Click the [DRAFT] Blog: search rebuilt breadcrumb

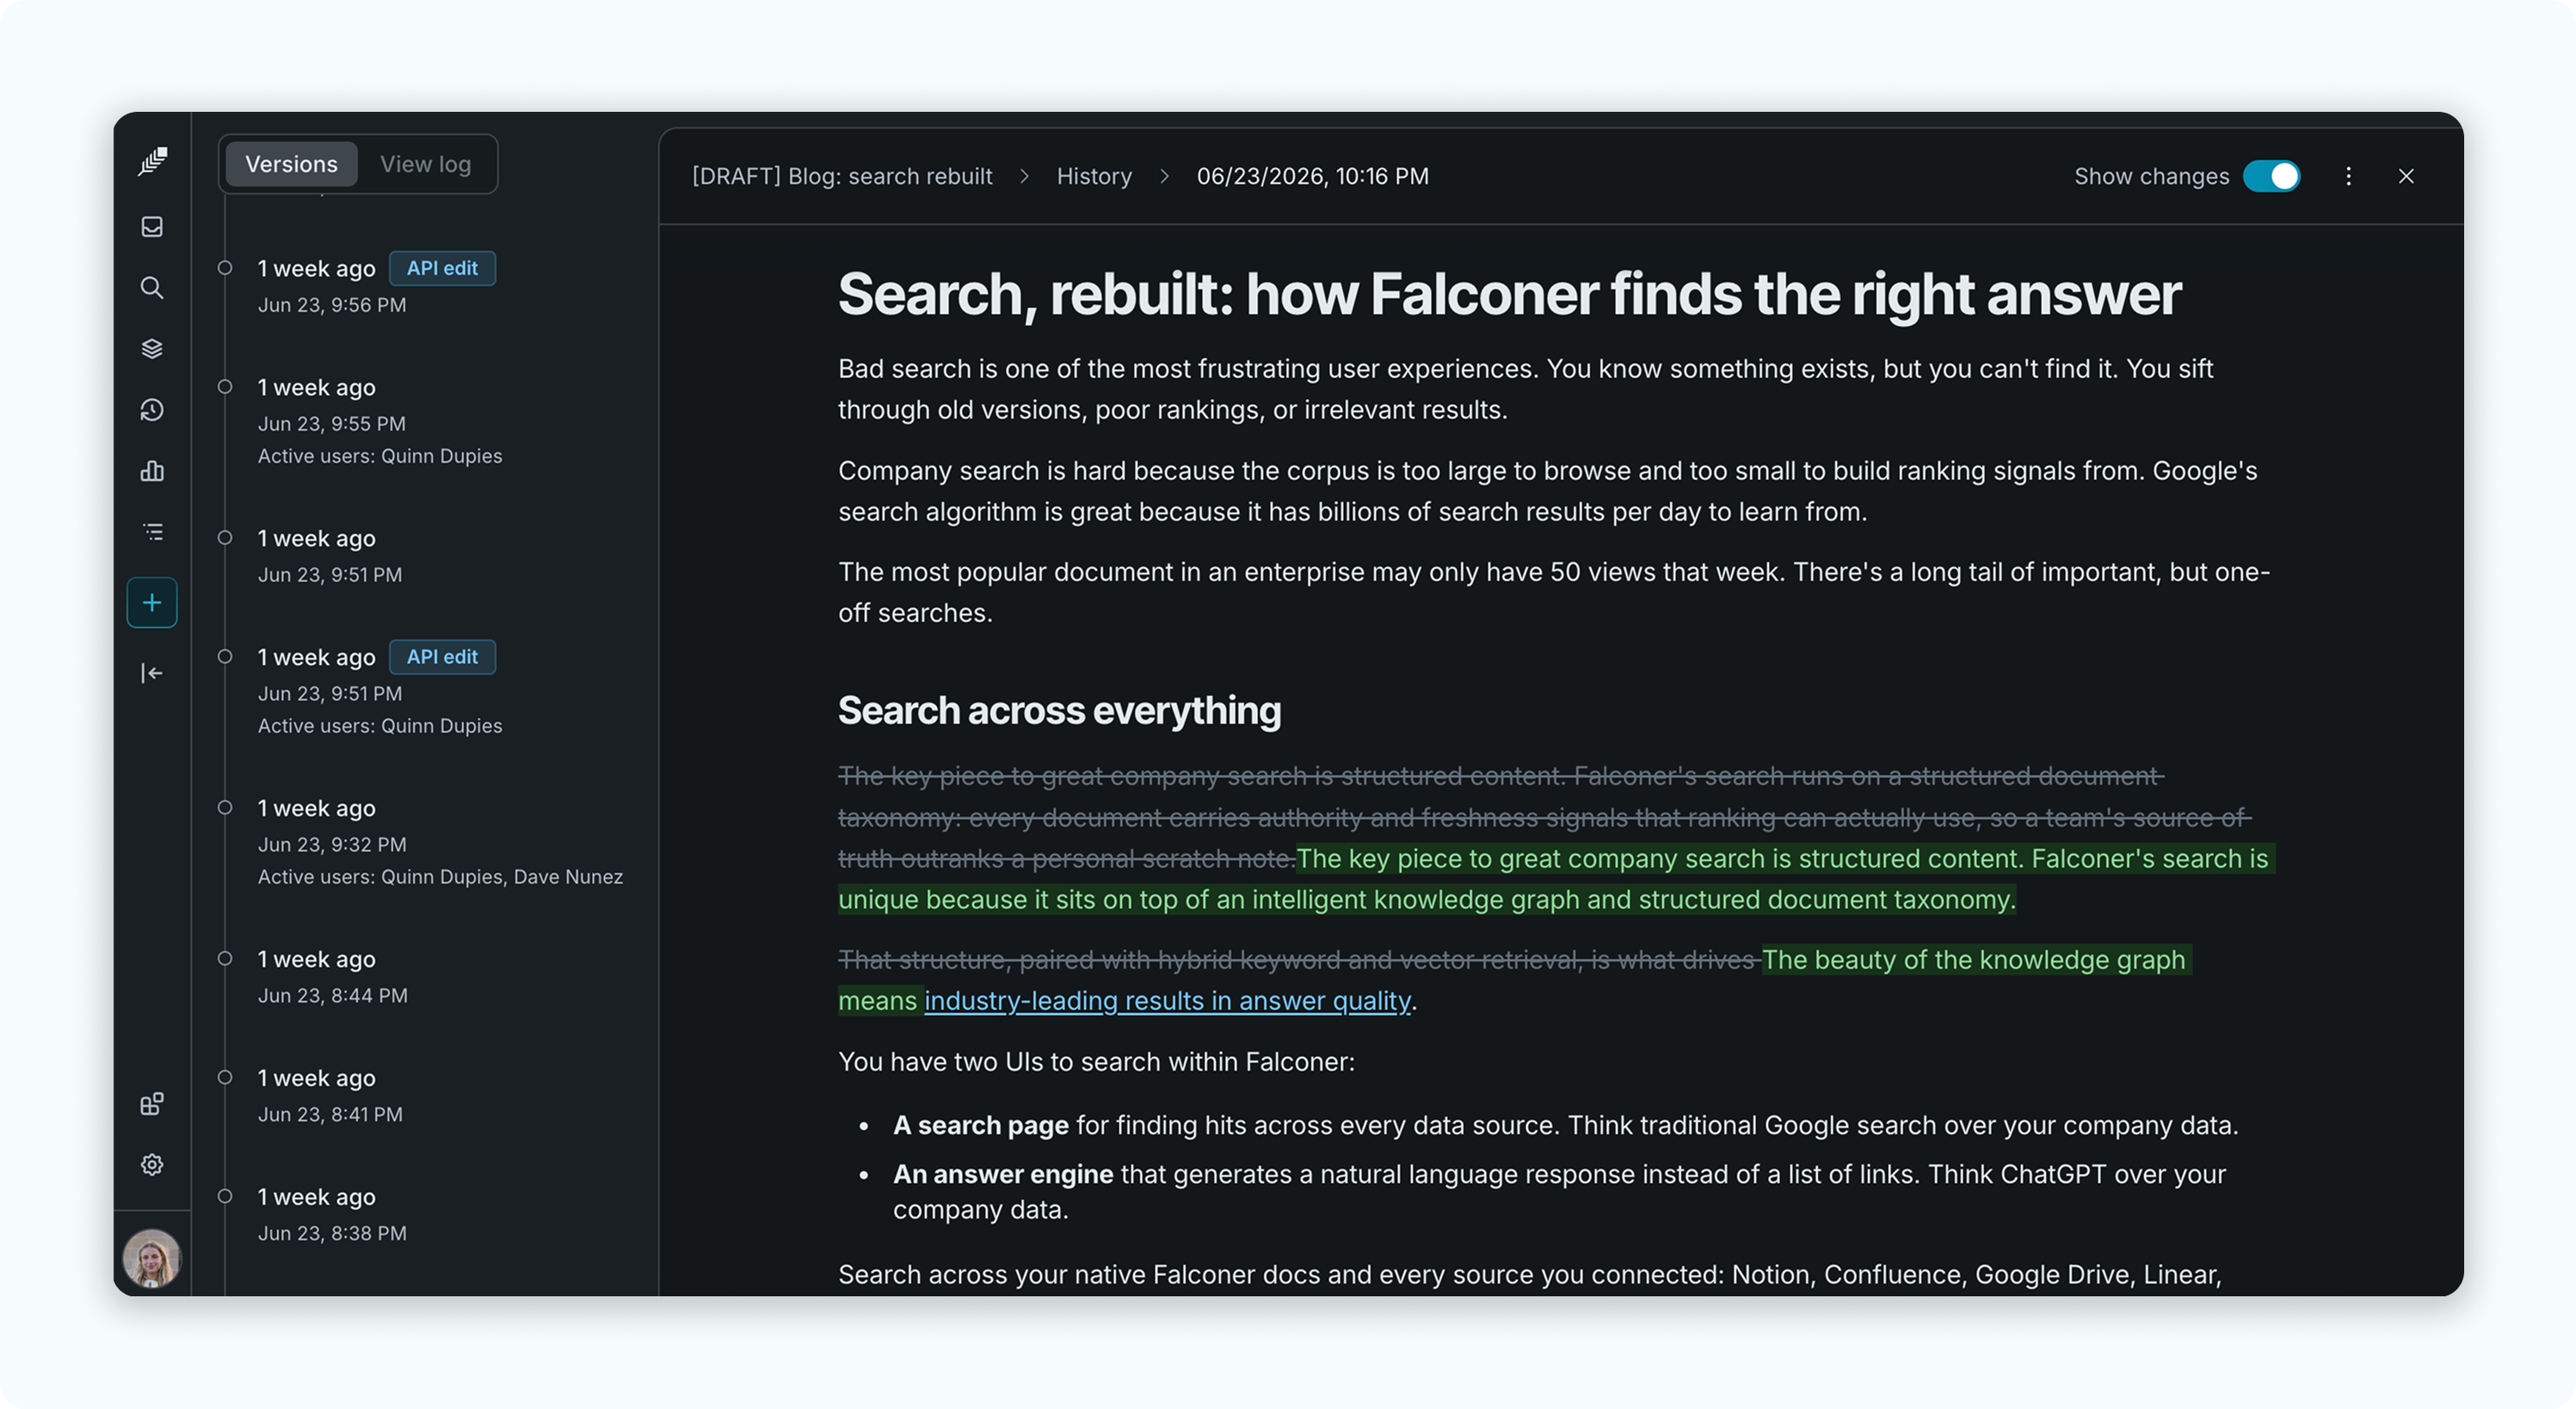click(x=842, y=177)
